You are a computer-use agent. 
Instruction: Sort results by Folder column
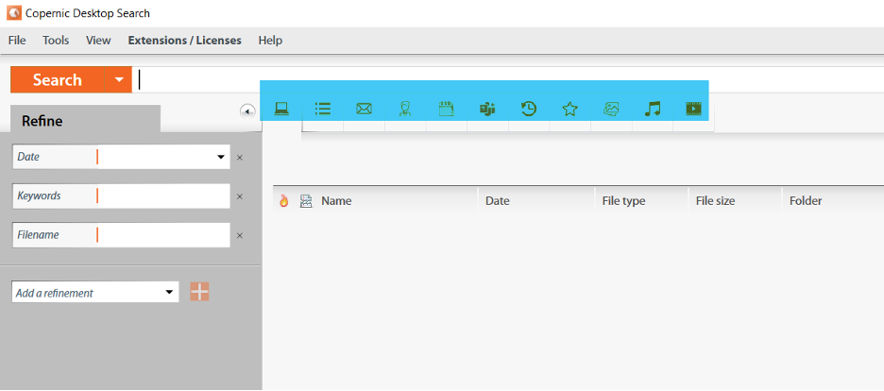(x=806, y=200)
